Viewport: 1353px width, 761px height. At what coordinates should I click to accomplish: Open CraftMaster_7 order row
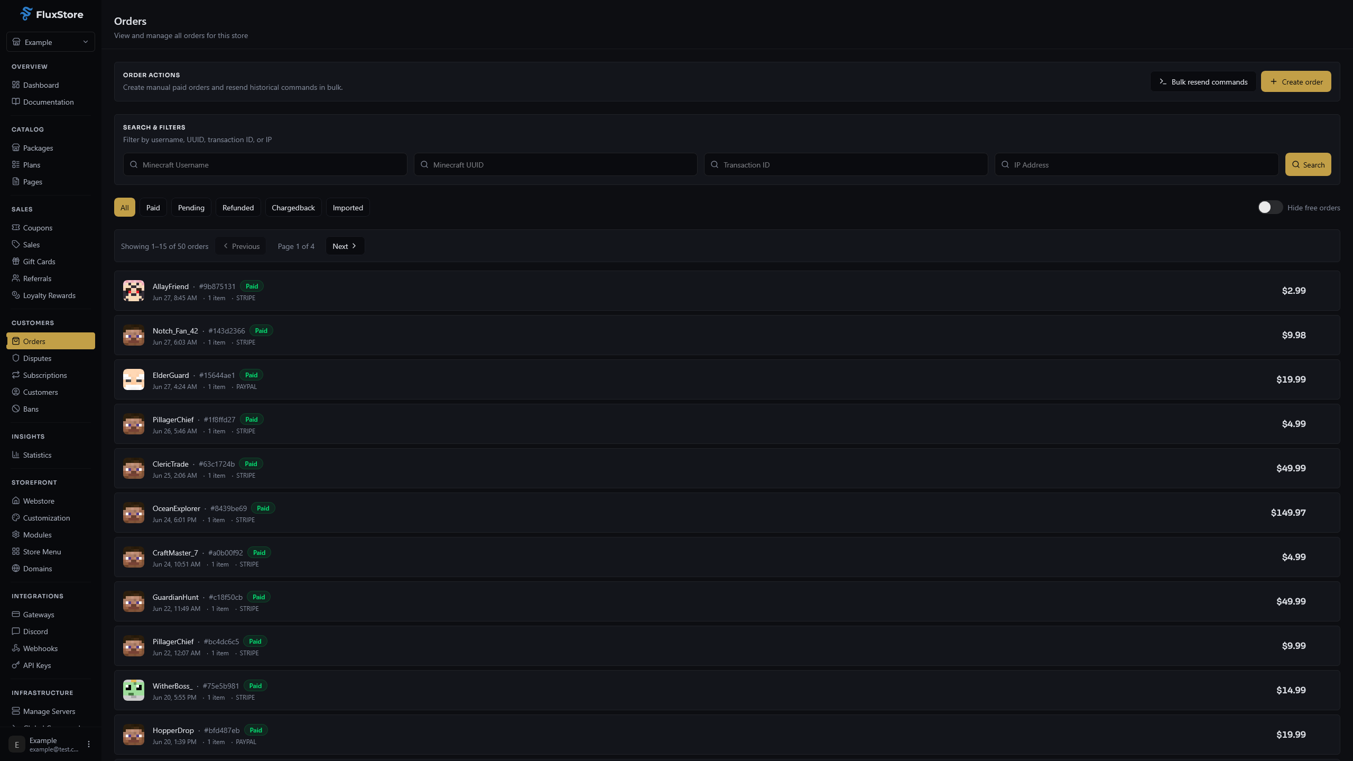727,557
